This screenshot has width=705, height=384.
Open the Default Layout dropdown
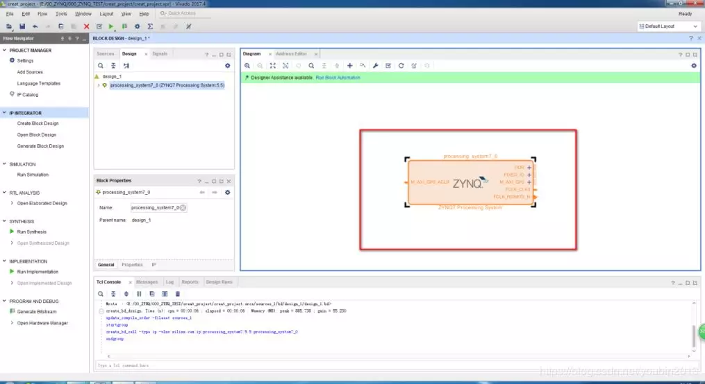point(669,26)
